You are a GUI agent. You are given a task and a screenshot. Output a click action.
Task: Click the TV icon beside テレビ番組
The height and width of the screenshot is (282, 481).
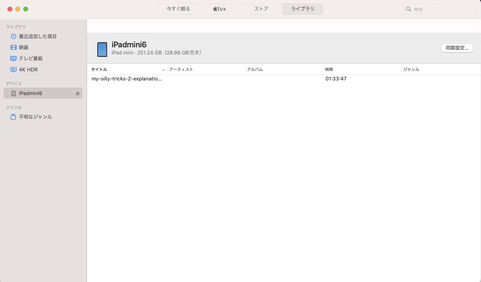(13, 58)
